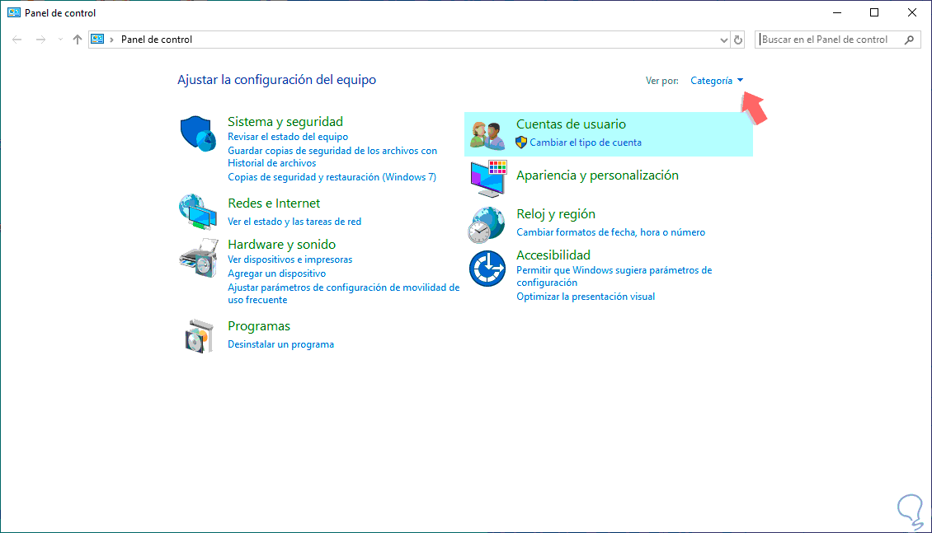Image resolution: width=932 pixels, height=533 pixels.
Task: Click the Panel de control breadcrumb
Action: (157, 40)
